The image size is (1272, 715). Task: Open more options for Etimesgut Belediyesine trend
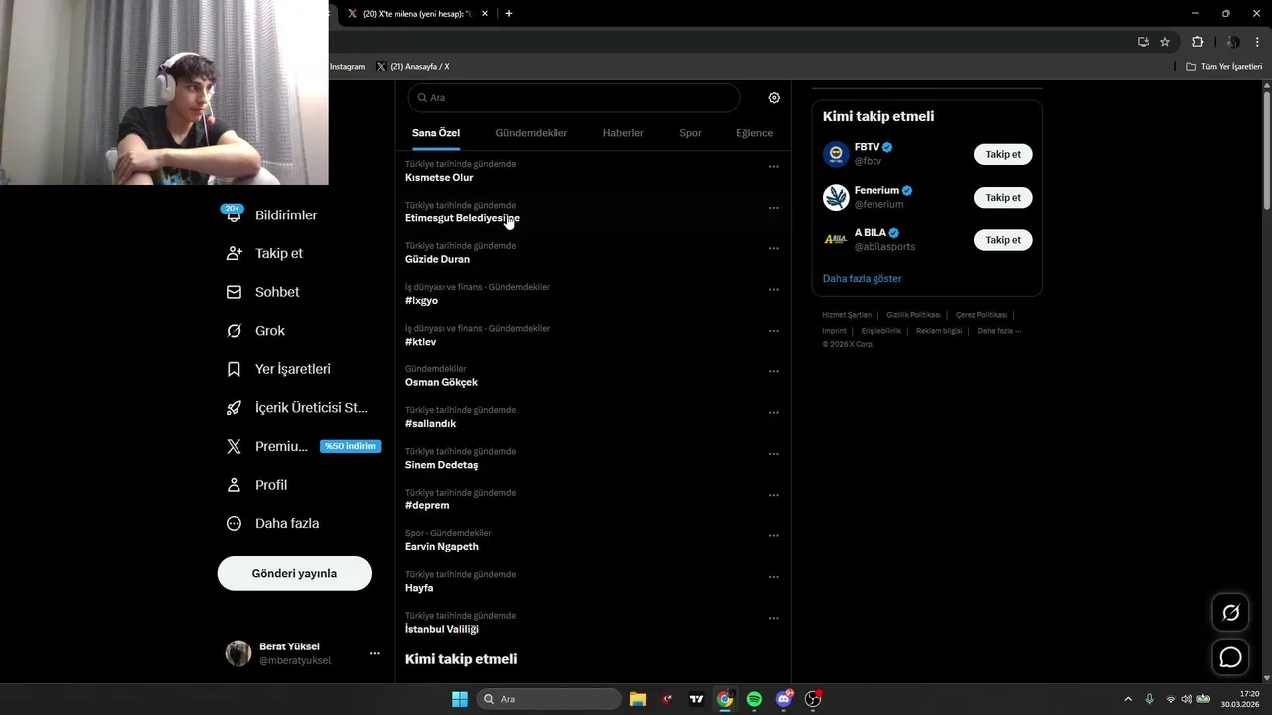774,208
